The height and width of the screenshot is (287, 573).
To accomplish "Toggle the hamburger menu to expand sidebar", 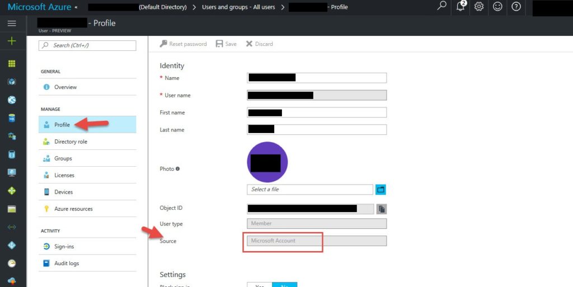I will tap(12, 23).
